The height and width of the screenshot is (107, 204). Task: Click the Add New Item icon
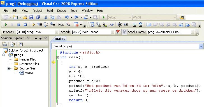point(15,17)
